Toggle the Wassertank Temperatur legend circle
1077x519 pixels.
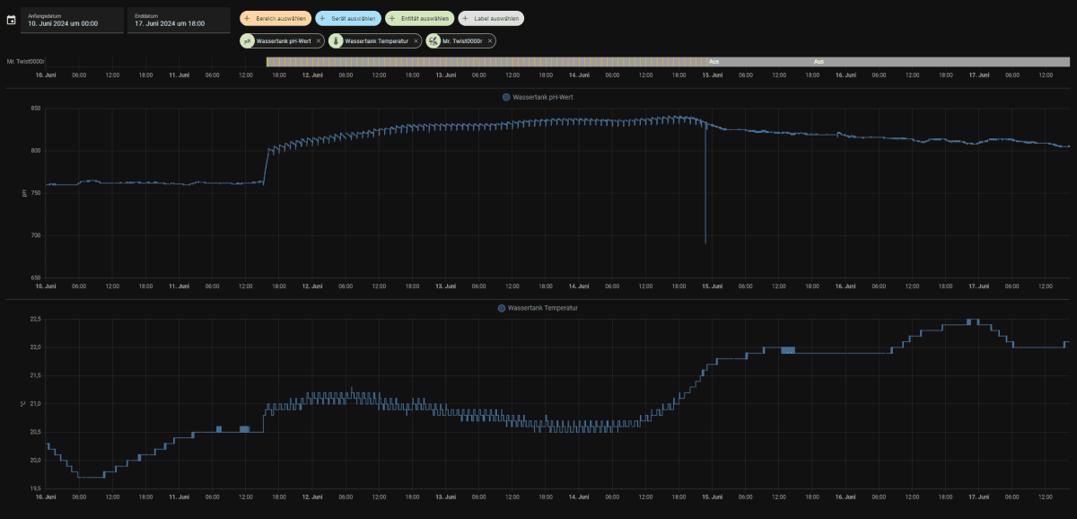(x=502, y=308)
